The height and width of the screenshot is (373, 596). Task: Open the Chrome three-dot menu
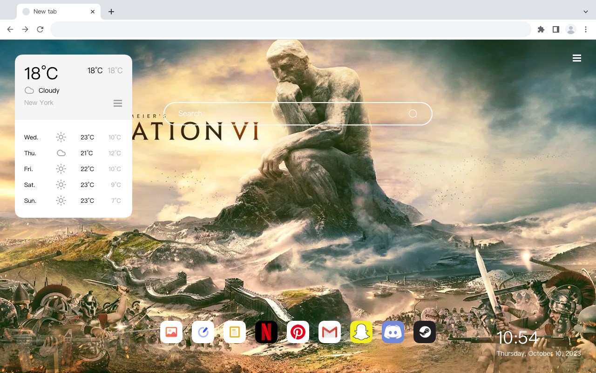[586, 29]
